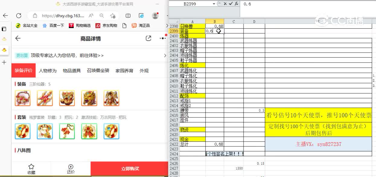The height and width of the screenshot is (177, 376).
Task: Select the 武器炼器 cell
Action: pos(192,41)
